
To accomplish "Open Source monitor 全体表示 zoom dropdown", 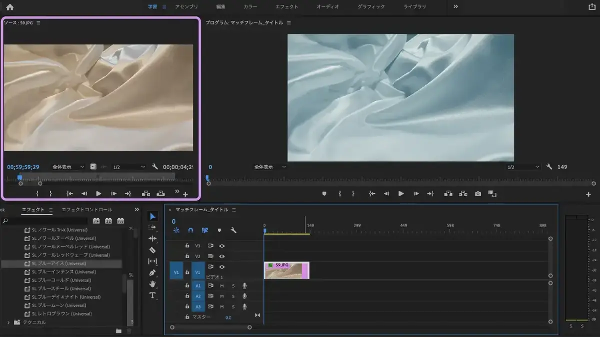I will click(68, 167).
